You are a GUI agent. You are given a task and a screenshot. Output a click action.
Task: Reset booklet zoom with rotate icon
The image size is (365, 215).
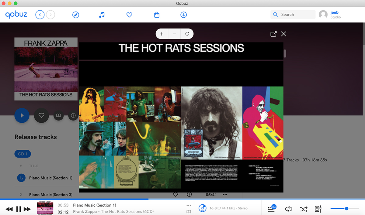[x=187, y=34]
